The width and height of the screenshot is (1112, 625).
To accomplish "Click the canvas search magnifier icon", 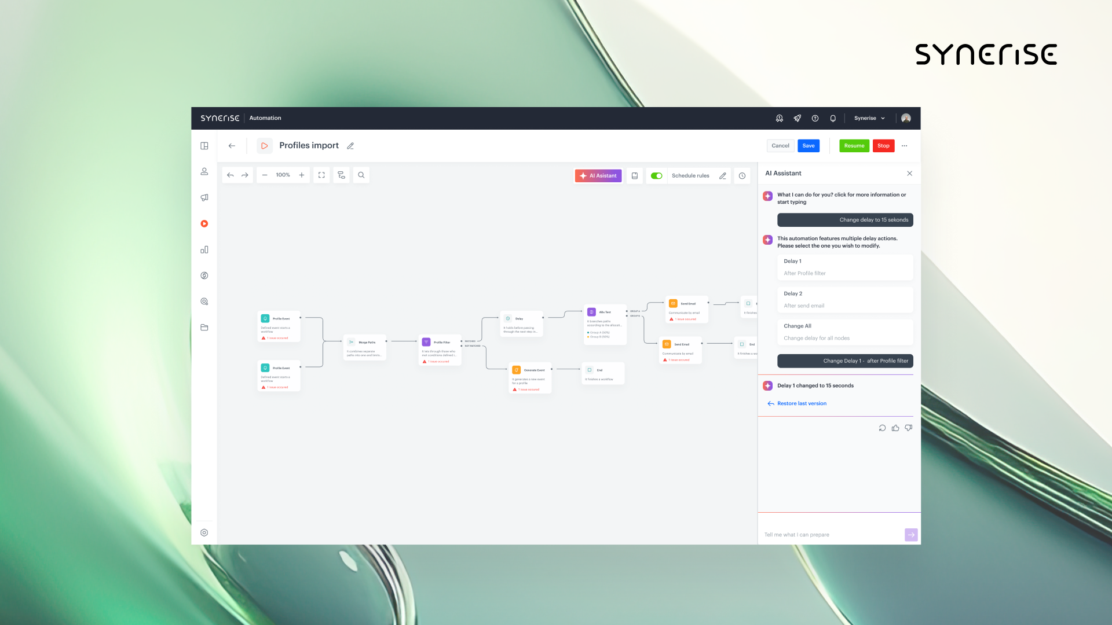I will 361,175.
